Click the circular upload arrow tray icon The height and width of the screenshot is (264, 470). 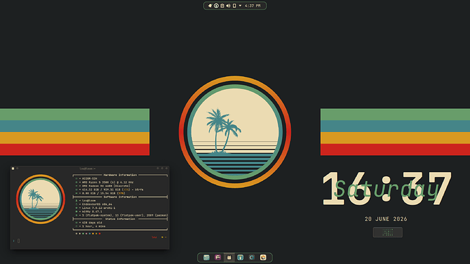point(216,5)
